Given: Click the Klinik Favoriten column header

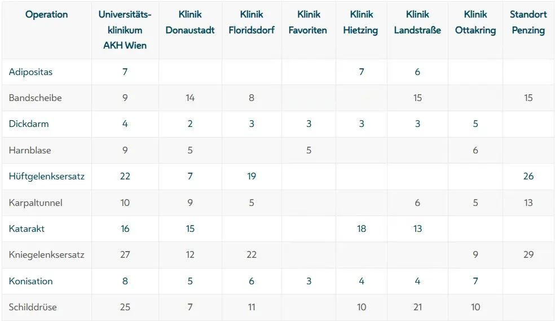Looking at the screenshot, I should (308, 23).
